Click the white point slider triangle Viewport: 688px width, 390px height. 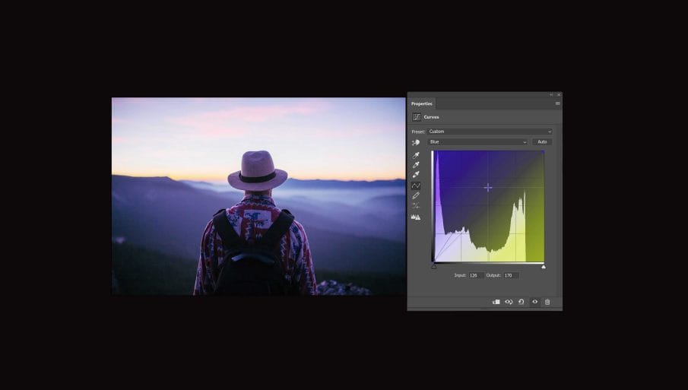tap(544, 266)
